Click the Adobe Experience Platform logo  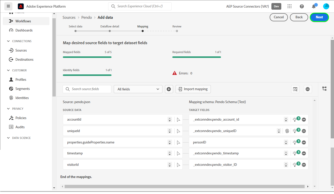pos(21,6)
